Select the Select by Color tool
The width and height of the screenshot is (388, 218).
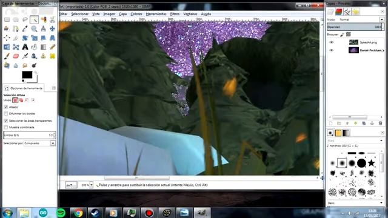[43, 19]
